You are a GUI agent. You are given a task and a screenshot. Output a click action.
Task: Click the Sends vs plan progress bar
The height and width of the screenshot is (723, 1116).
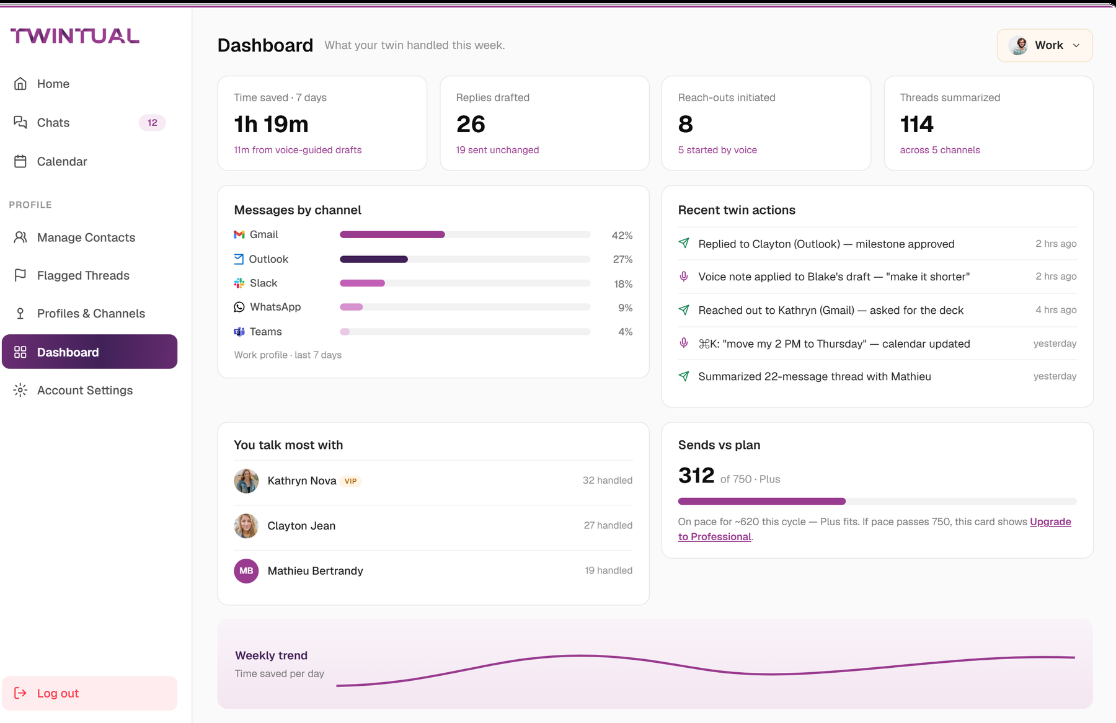(877, 501)
